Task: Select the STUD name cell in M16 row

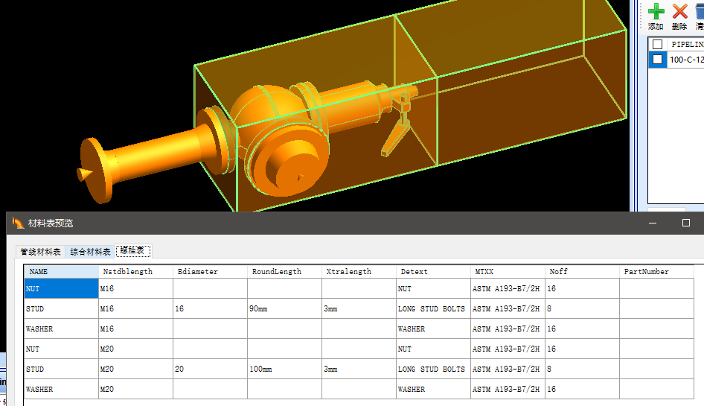Action: [62, 309]
